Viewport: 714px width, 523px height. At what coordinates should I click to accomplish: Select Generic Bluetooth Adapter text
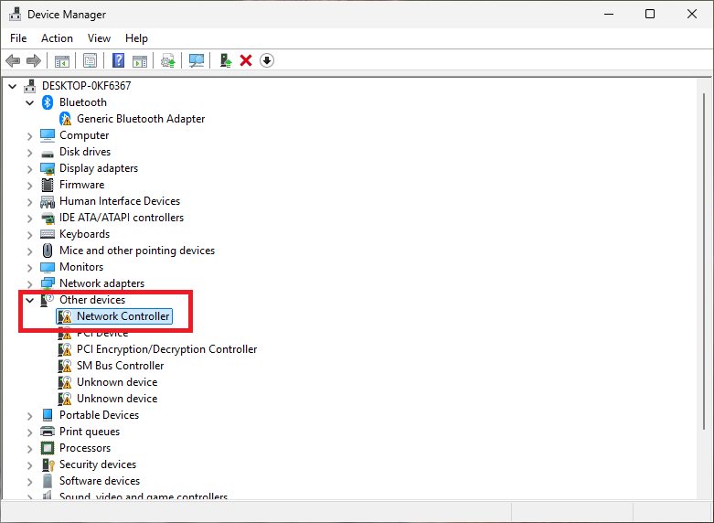coord(141,119)
